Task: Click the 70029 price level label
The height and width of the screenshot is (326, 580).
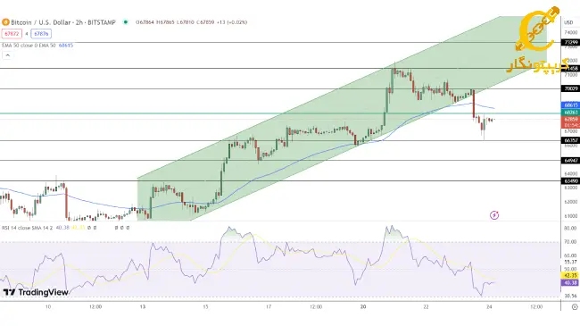Action: [571, 88]
